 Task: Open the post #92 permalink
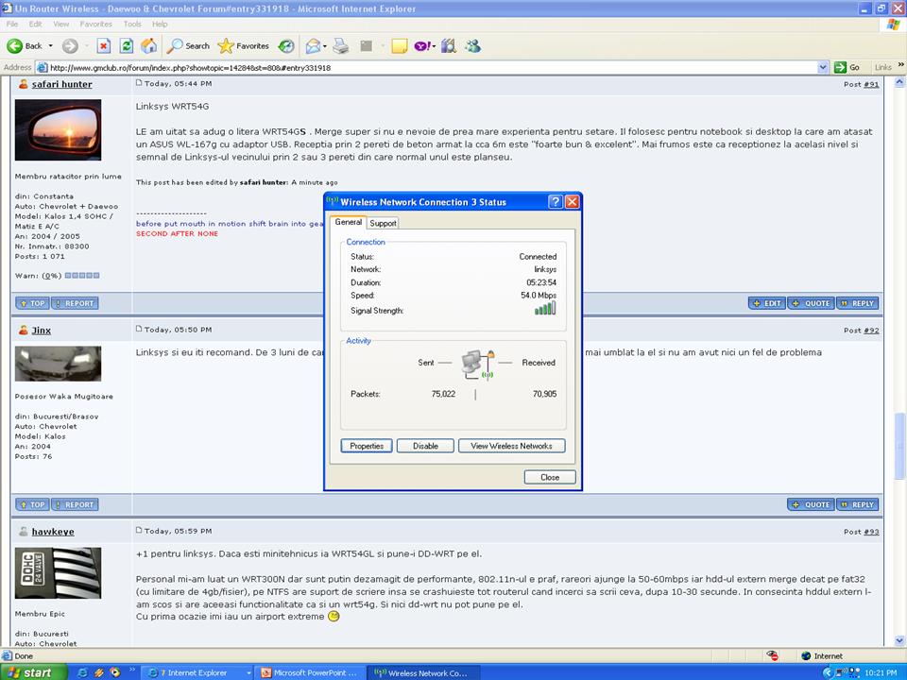(871, 331)
